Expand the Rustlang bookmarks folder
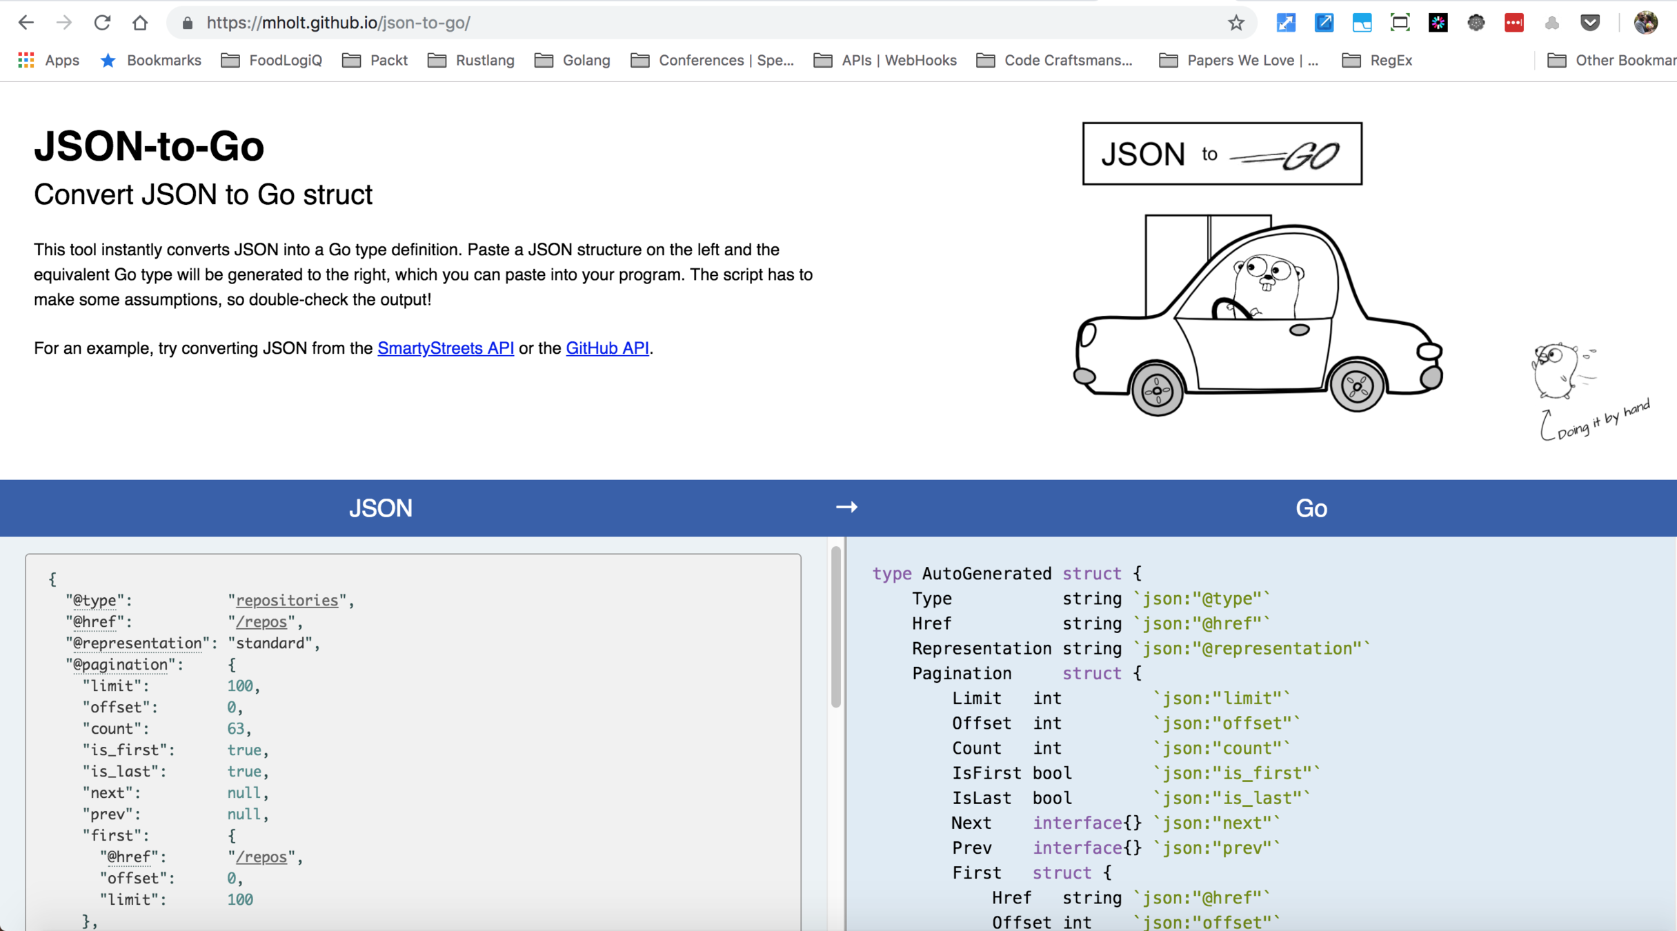The image size is (1677, 931). pyautogui.click(x=471, y=61)
